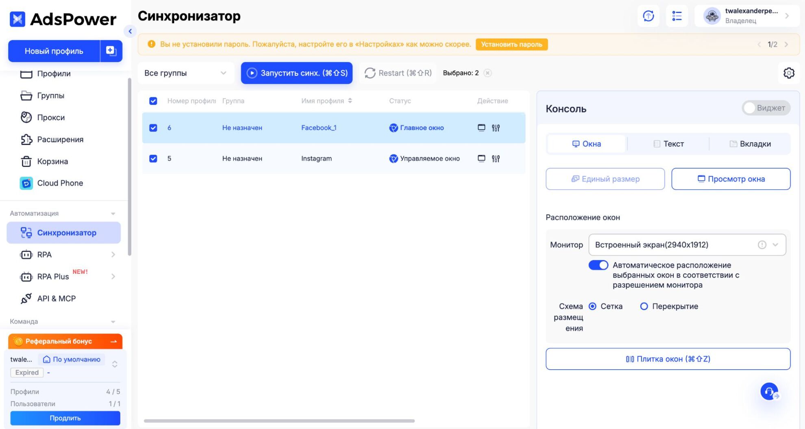805x429 pixels.
Task: Expand the RPA Plus submenu arrow
Action: click(113, 277)
